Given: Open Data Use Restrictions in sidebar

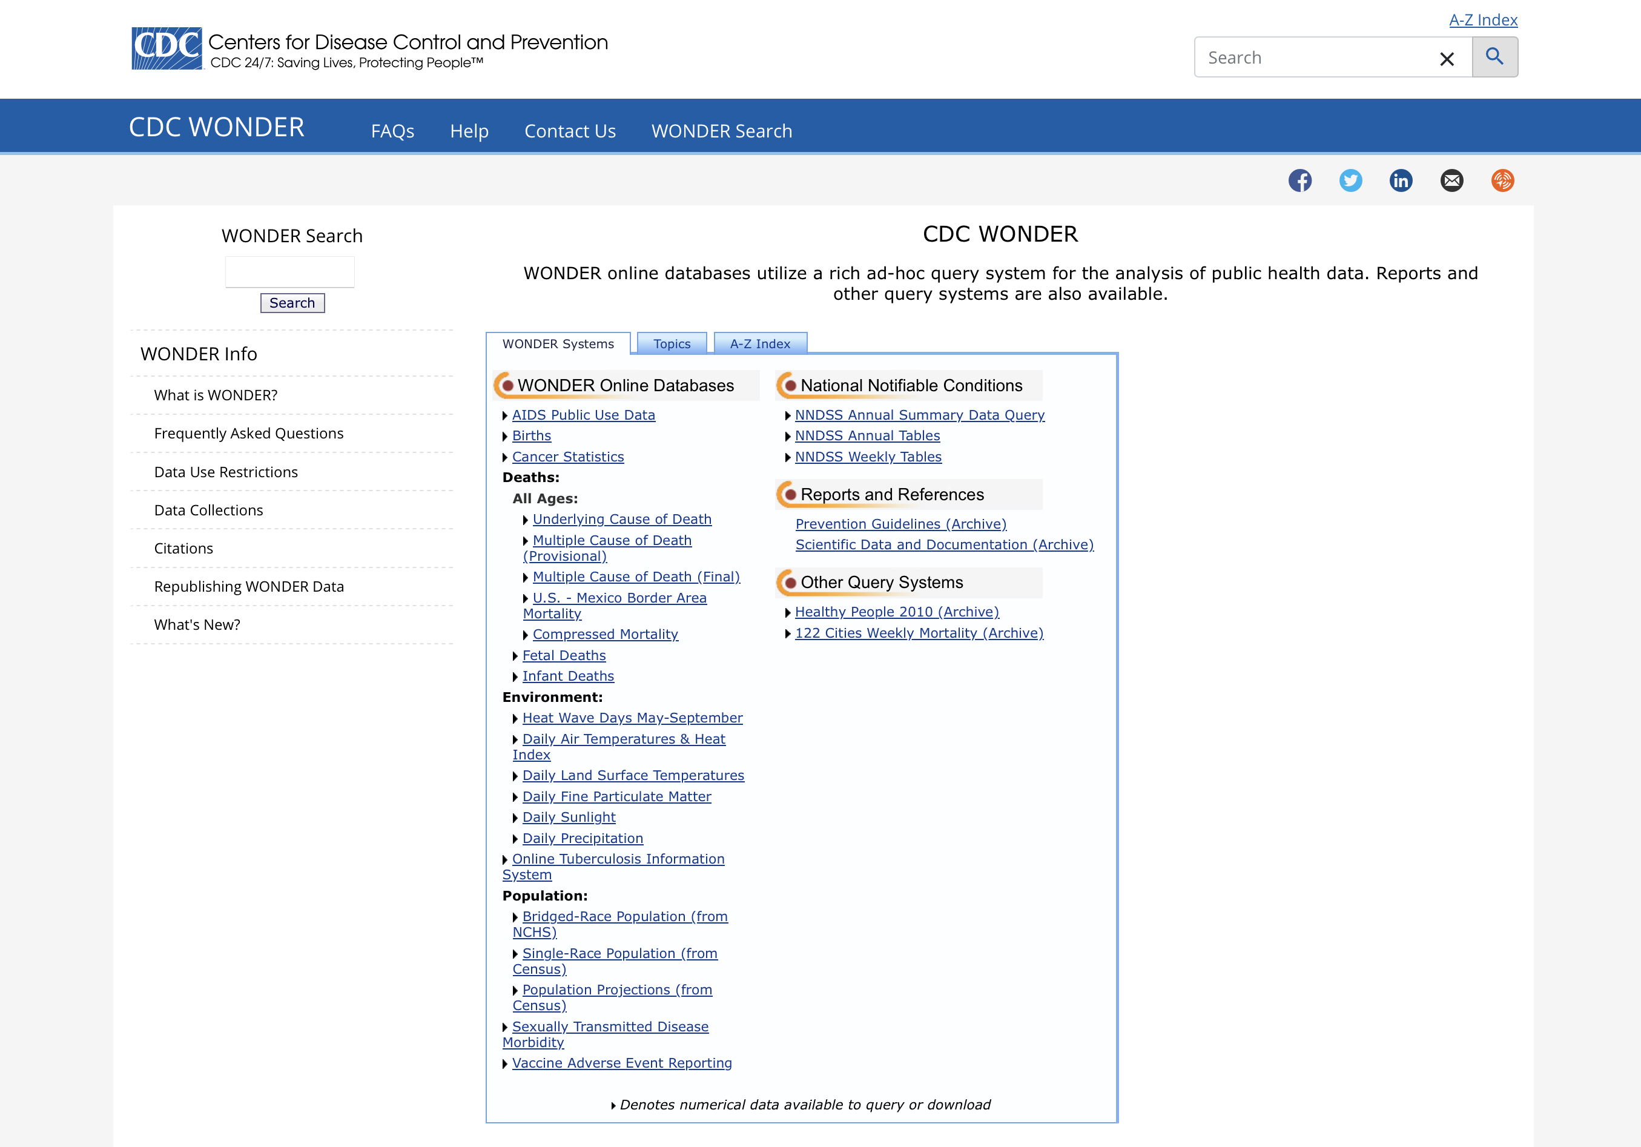Looking at the screenshot, I should (226, 472).
